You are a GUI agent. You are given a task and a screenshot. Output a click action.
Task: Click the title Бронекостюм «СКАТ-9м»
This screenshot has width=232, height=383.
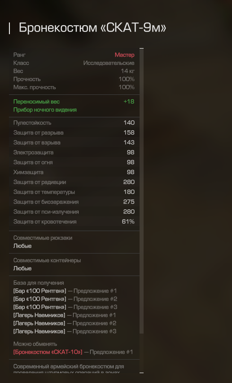[92, 27]
